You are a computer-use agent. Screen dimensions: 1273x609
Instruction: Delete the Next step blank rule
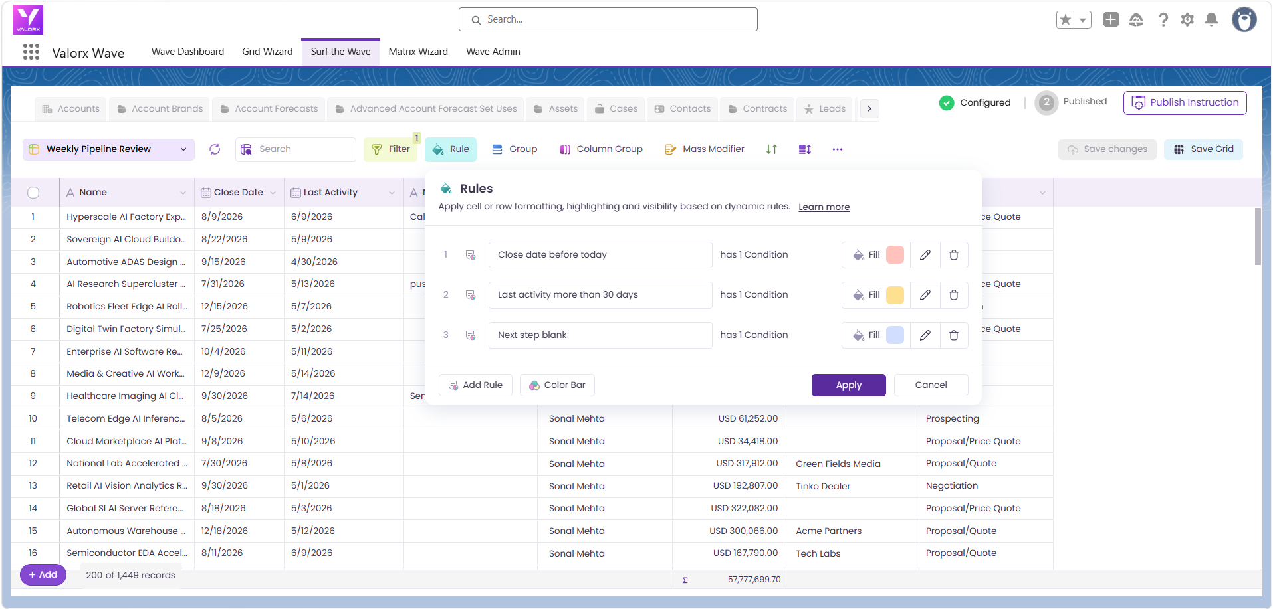954,335
